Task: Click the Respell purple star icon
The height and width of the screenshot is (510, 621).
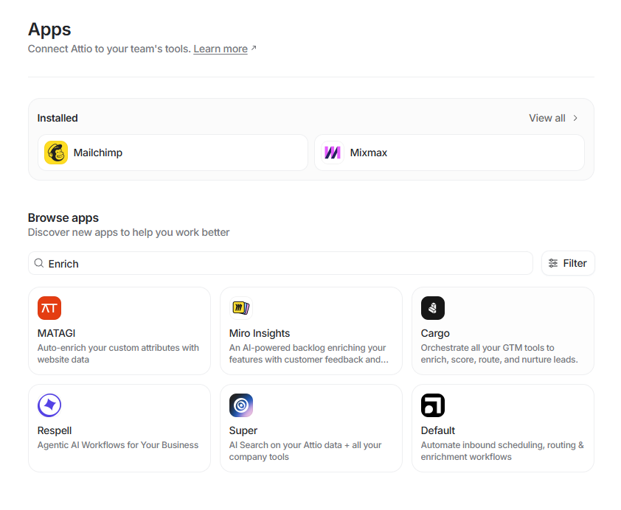Action: coord(49,405)
